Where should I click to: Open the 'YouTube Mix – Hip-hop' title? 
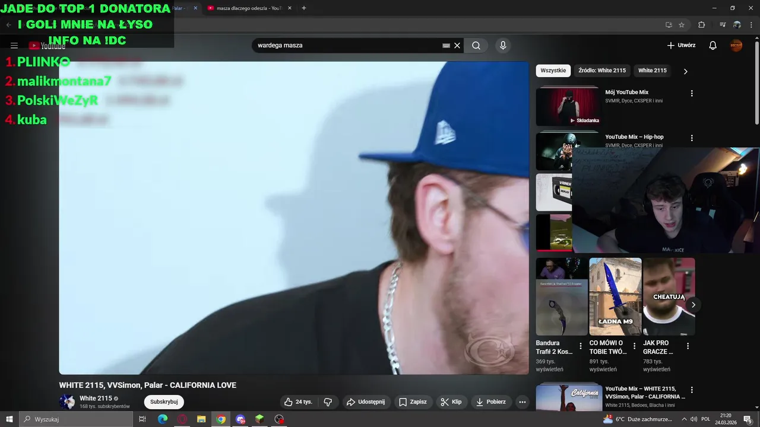(x=634, y=137)
